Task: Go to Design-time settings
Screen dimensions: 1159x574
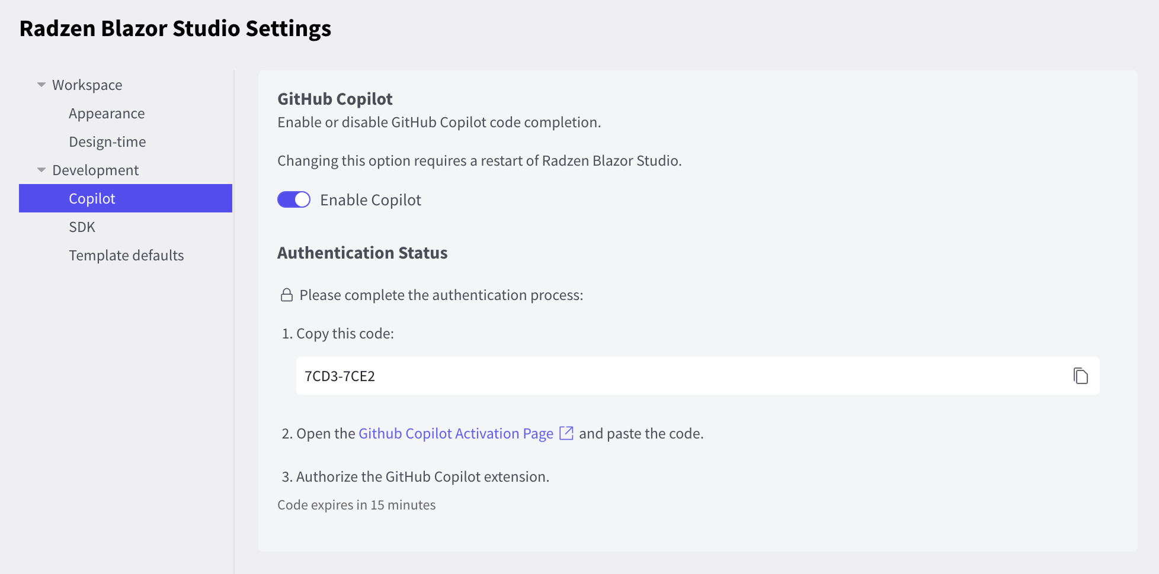Action: click(x=107, y=142)
